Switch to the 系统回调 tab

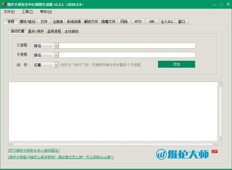[73, 22]
